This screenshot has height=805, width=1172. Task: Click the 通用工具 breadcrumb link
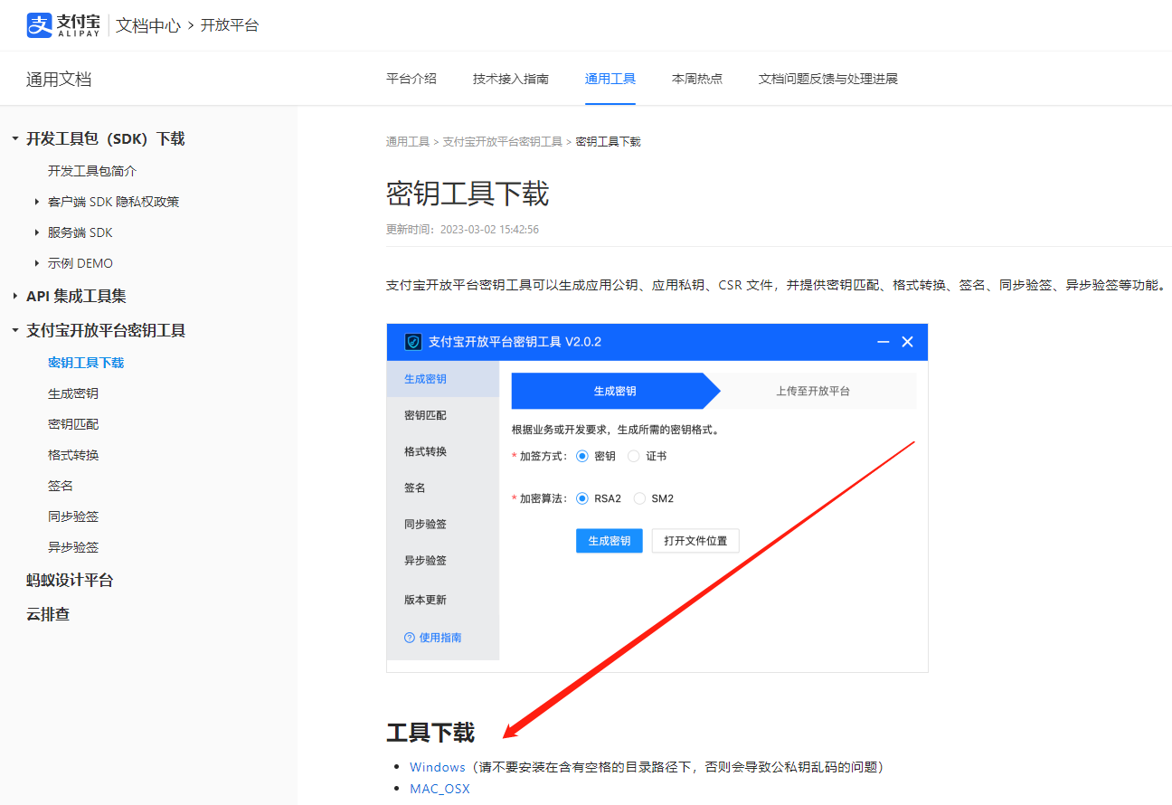(408, 142)
